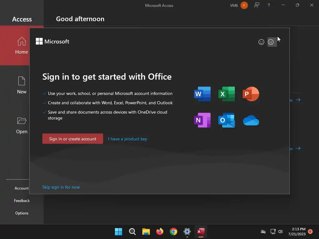Image resolution: width=319 pixels, height=239 pixels.
Task: Click OneDrive tray icon
Action: point(263,232)
